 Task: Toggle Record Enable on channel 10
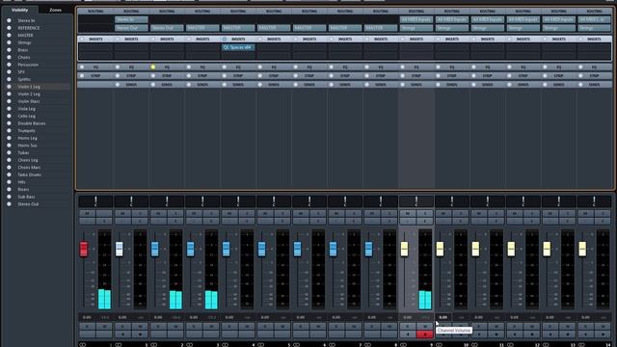(x=461, y=334)
